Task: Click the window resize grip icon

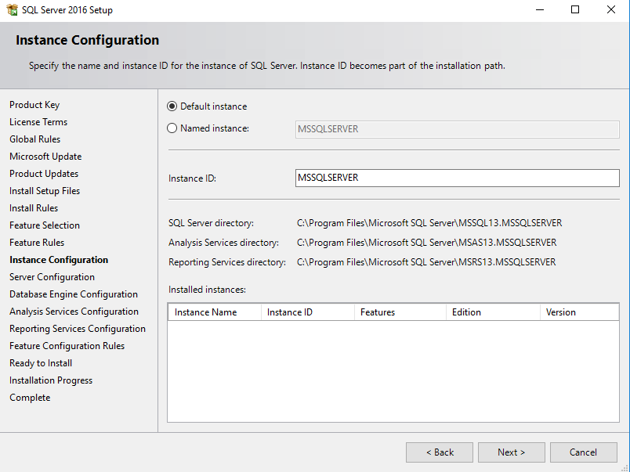Action: 625,467
